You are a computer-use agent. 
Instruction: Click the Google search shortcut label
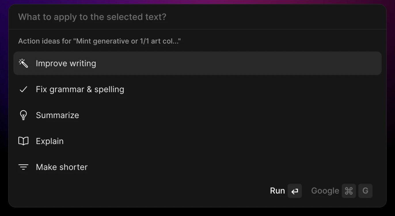point(325,191)
